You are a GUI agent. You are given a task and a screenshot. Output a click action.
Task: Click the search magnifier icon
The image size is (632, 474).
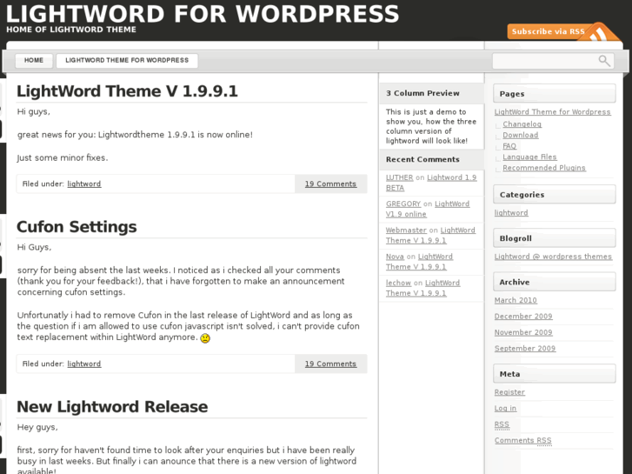(604, 61)
